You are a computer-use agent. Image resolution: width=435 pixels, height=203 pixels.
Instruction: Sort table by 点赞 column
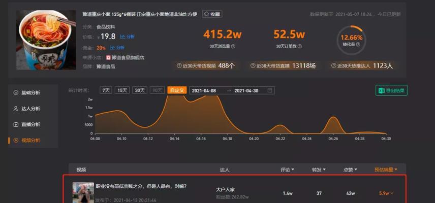click(350, 170)
